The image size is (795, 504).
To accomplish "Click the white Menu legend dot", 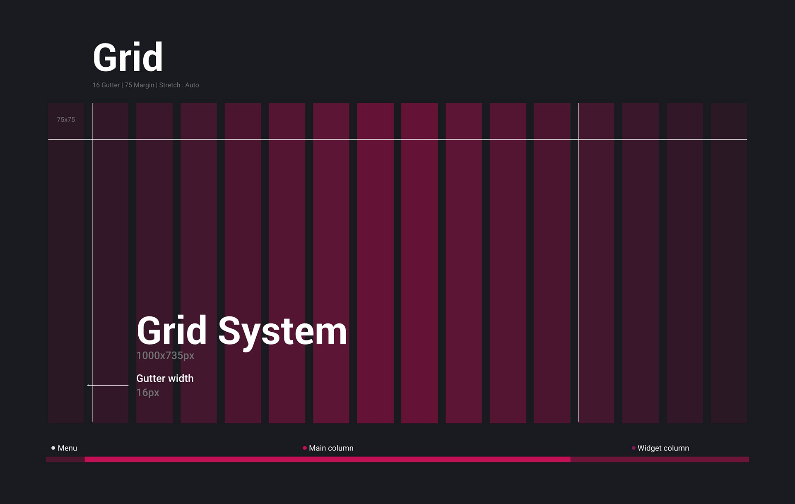I will [x=53, y=448].
